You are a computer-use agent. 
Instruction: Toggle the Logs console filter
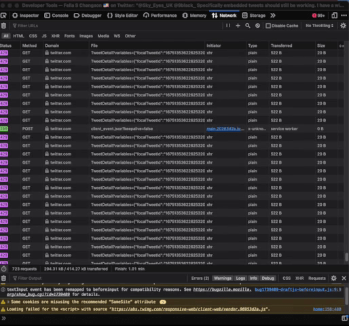tap(240, 278)
